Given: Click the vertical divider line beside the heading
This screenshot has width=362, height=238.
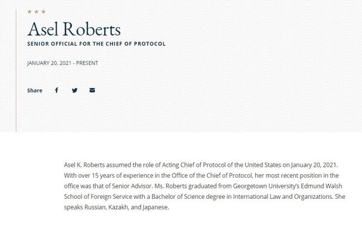Looking at the screenshot, I should [x=16, y=70].
